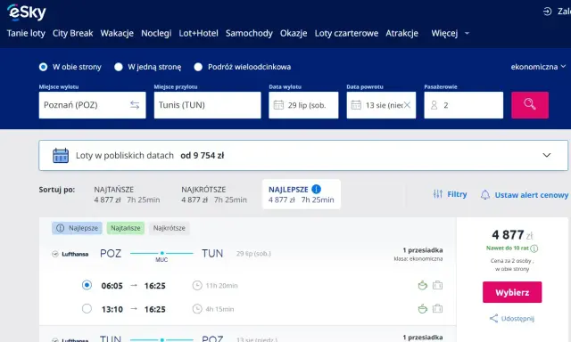Viewport: 571px width, 342px height.
Task: Click clock icon for 11h 20min flight
Action: point(197,286)
